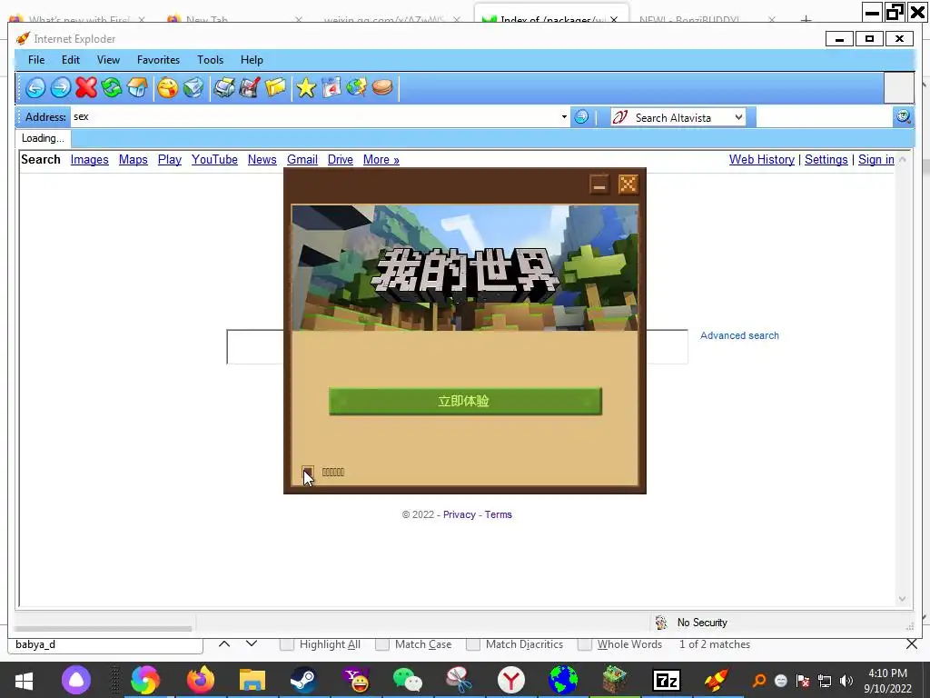
Task: Open Firefox from the taskbar
Action: [x=201, y=680]
